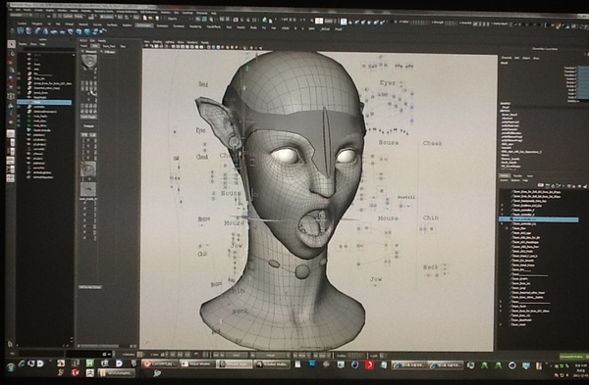Select the arrow Select tool in toolbox
Screen dimensions: 589x385
point(11,44)
